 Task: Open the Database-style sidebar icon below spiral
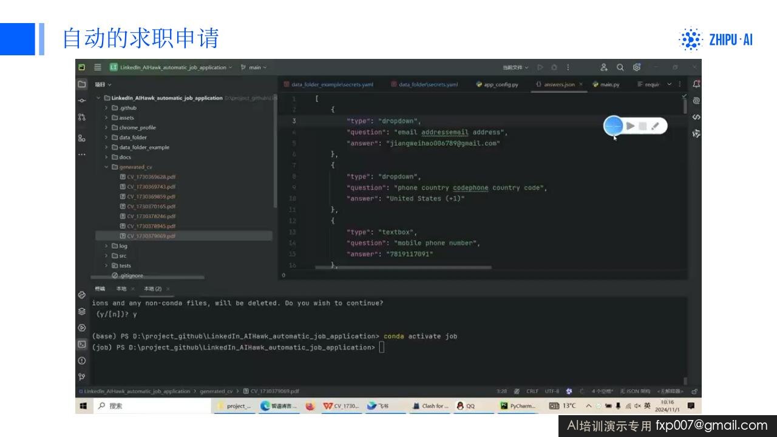(696, 117)
